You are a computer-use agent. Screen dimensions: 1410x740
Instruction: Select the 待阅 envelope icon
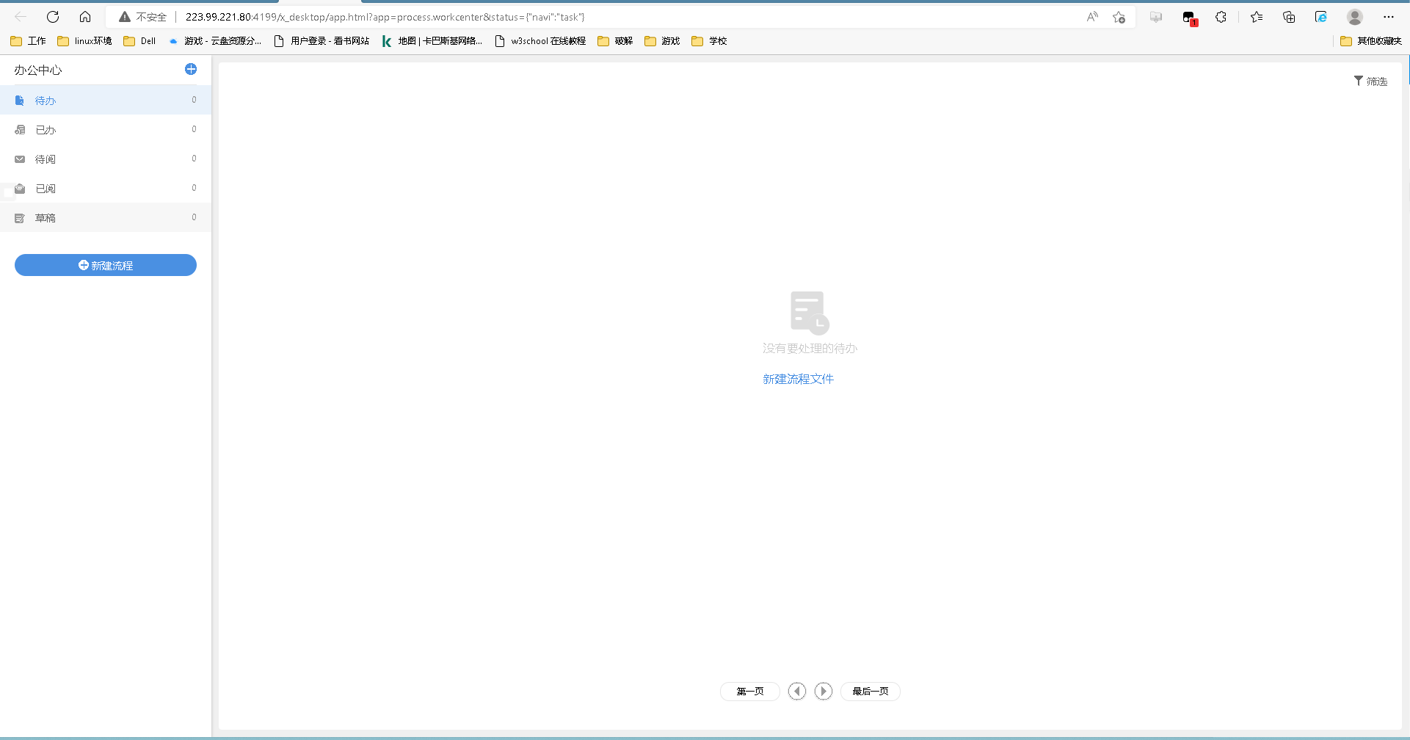click(x=20, y=159)
